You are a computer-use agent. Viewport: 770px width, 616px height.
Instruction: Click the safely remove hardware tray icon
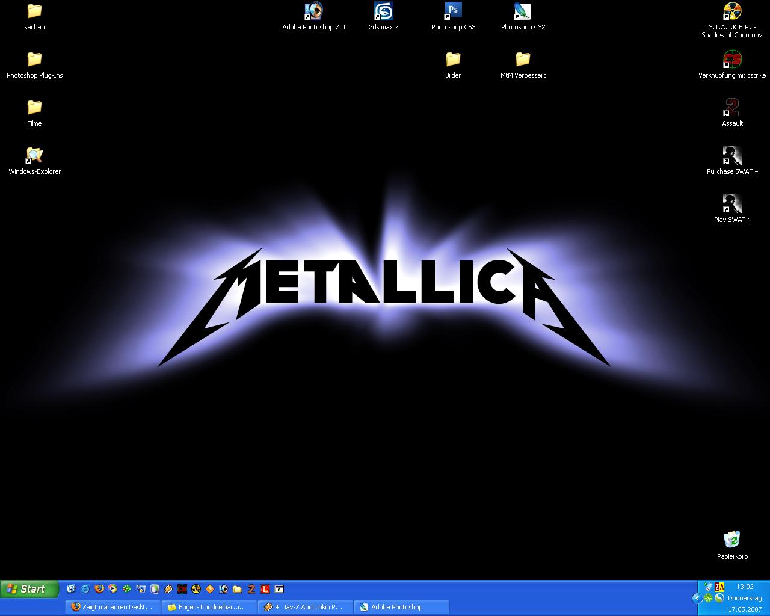coord(709,587)
